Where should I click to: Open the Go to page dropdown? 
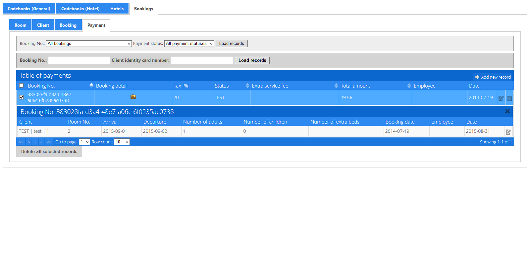click(84, 142)
